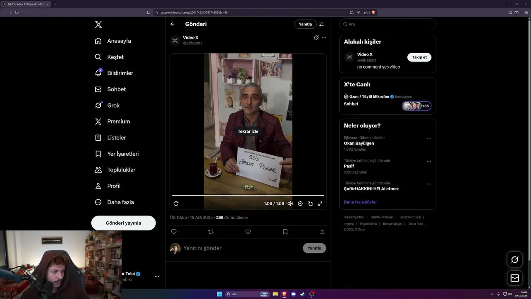Expand the Daha fazla footer menu
531x299 pixels.
point(417,224)
